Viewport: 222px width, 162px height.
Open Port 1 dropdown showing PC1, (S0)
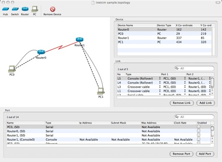185,78
